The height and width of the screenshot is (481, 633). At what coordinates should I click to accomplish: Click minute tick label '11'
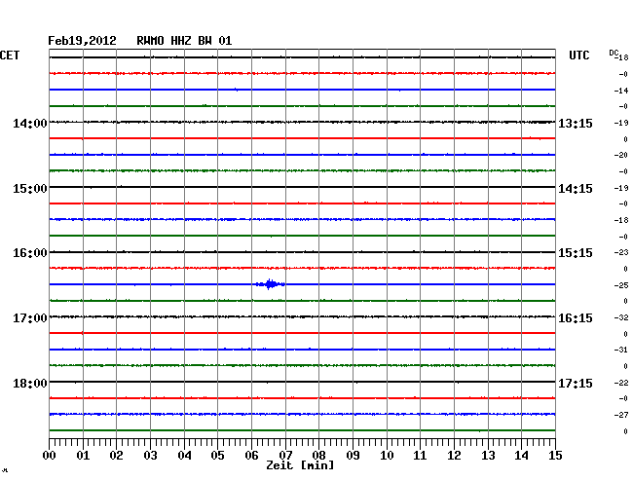pyautogui.click(x=420, y=456)
